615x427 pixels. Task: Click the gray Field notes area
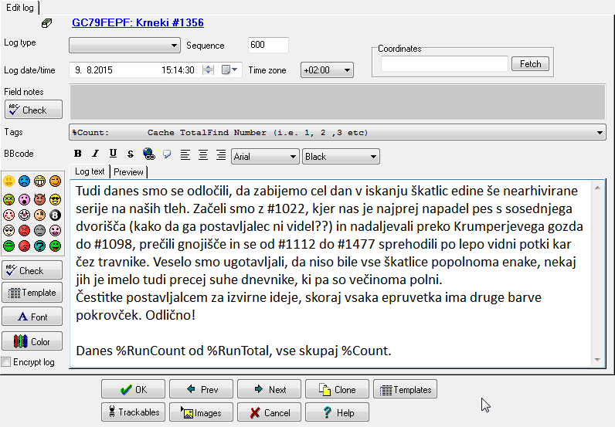(x=338, y=102)
